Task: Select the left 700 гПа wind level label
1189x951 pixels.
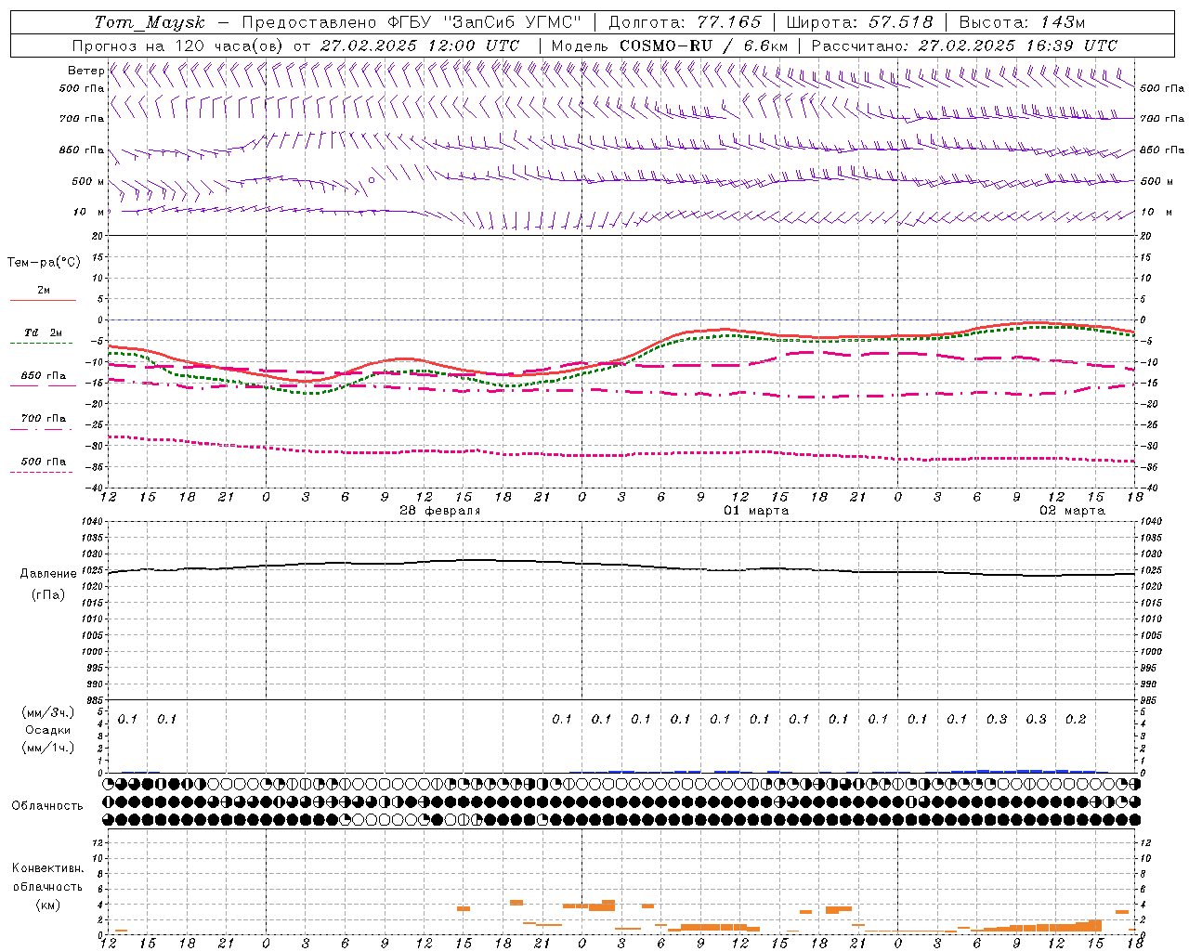Action: pos(82,119)
